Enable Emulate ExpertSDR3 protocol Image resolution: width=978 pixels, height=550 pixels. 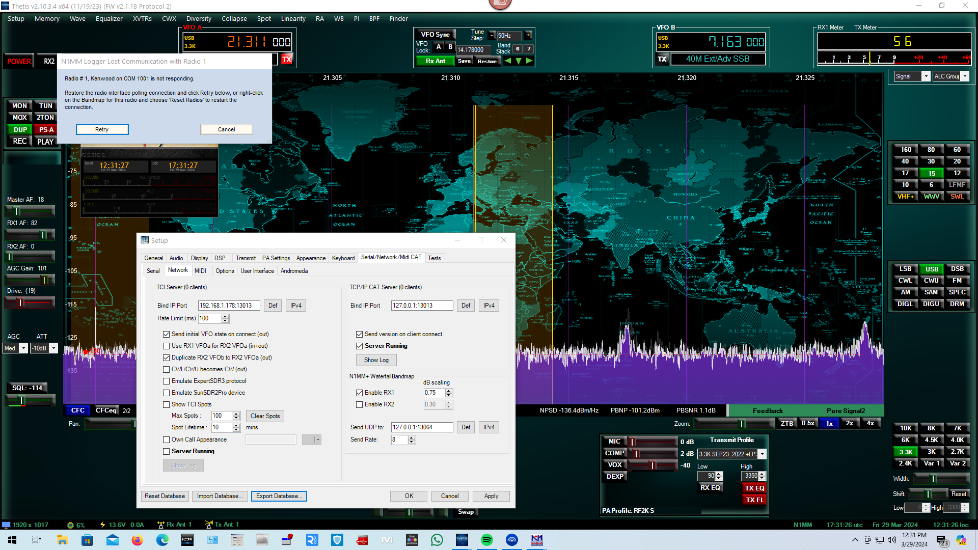[x=166, y=381]
